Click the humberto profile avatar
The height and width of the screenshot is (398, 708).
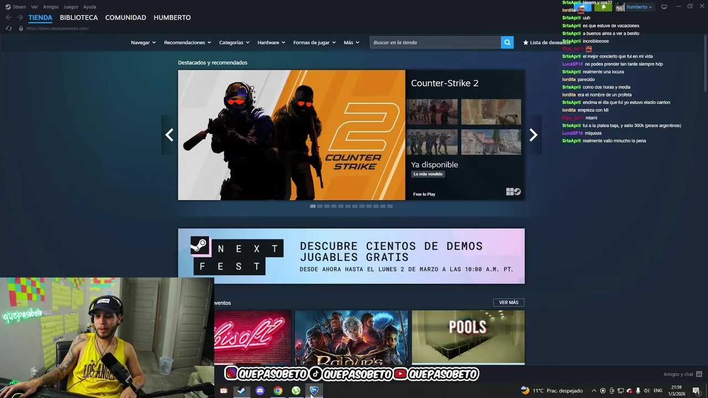coord(621,7)
